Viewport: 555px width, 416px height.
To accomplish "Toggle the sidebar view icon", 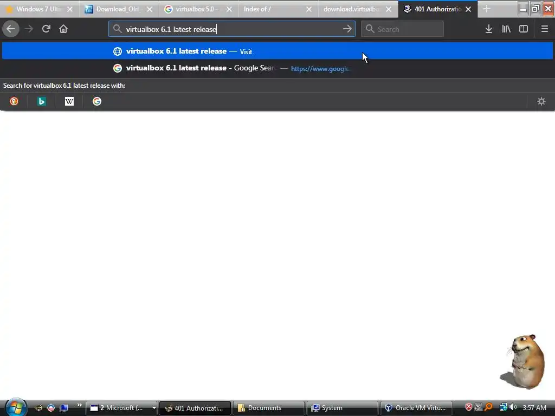I will coord(524,29).
